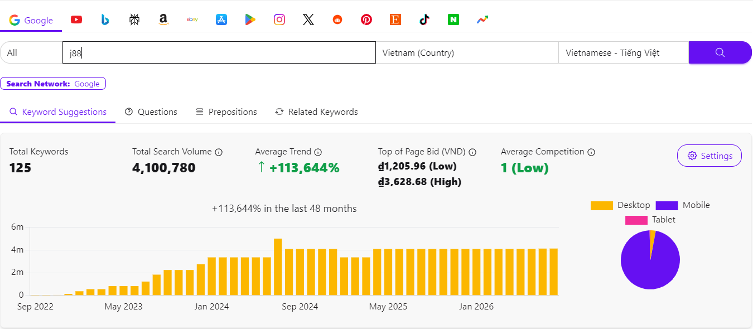Switch to the Instagram icon
The image size is (753, 329).
[x=279, y=20]
